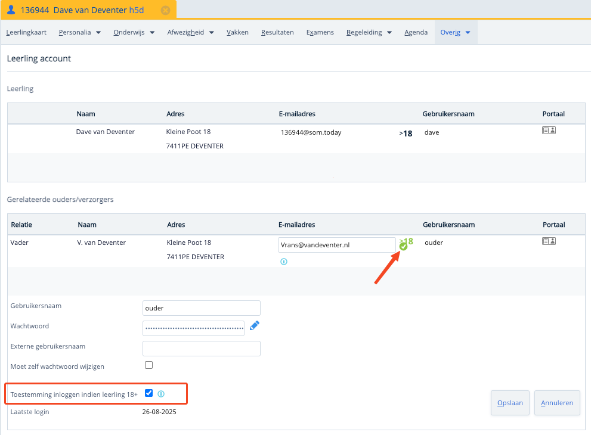
Task: Click the Annuleren button
Action: 557,403
